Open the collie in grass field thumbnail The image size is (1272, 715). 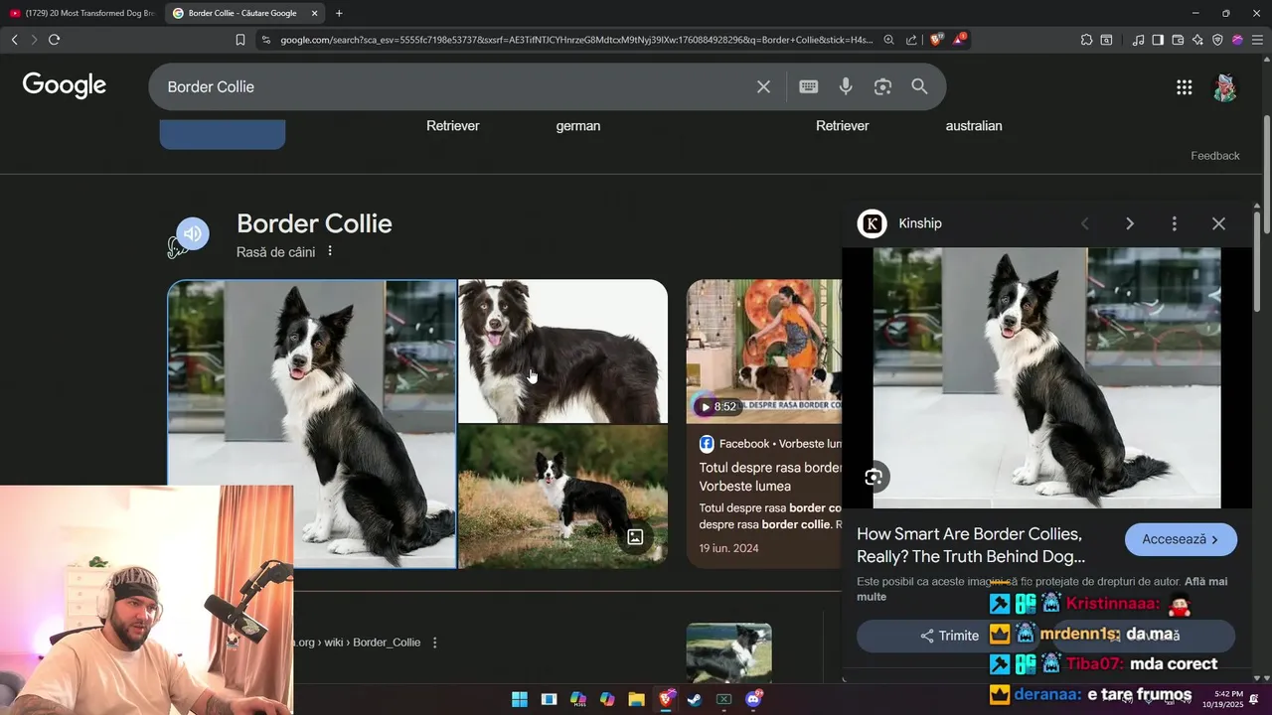[562, 497]
